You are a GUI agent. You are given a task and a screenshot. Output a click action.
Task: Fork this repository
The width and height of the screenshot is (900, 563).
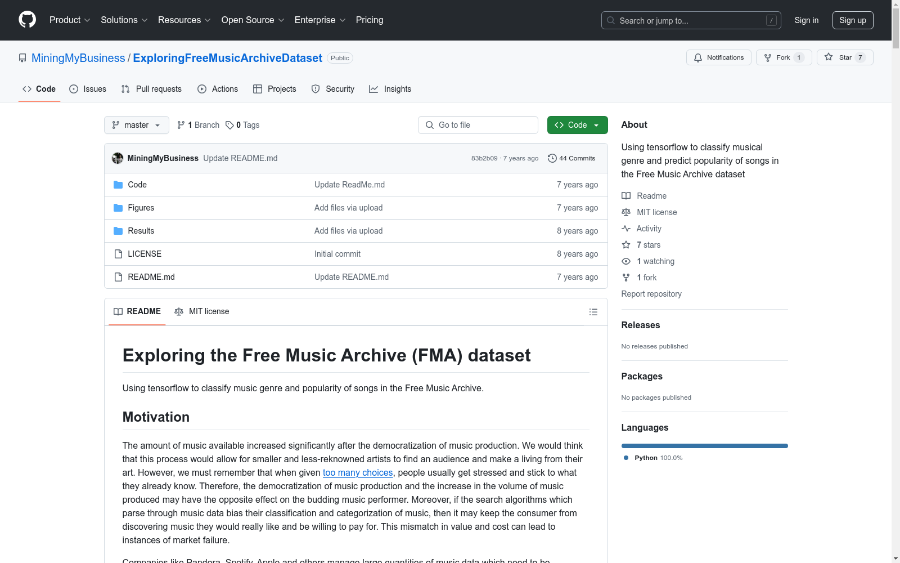click(784, 57)
